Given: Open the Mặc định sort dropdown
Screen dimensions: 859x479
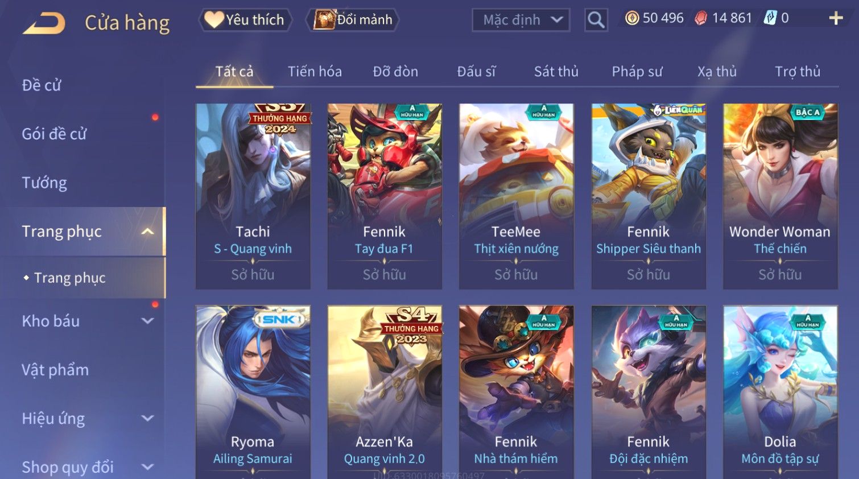Looking at the screenshot, I should point(521,20).
